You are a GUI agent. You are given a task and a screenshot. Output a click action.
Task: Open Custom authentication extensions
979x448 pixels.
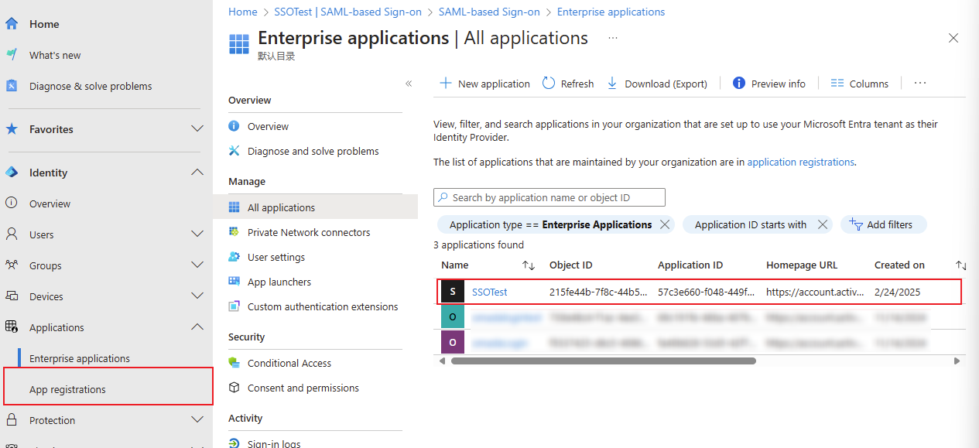(x=323, y=306)
